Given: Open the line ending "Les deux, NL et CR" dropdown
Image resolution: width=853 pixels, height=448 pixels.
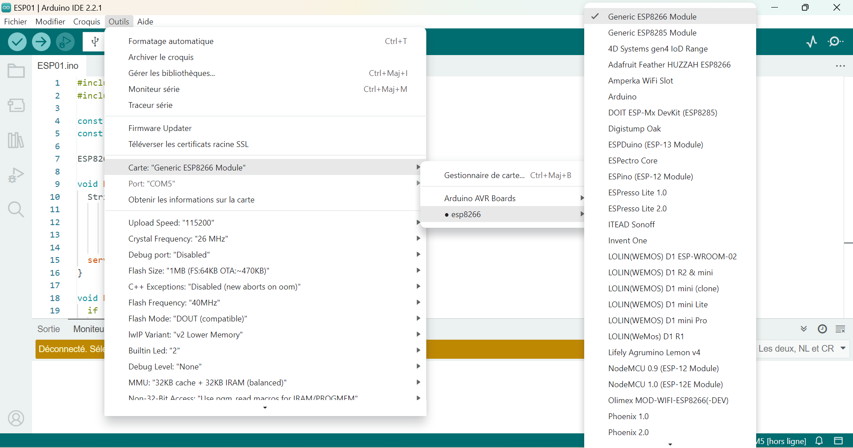Looking at the screenshot, I should pyautogui.click(x=802, y=349).
